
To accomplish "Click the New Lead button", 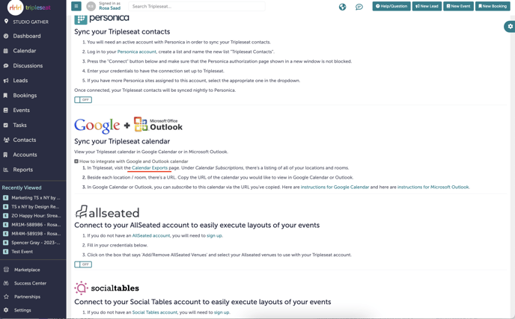I will (427, 6).
